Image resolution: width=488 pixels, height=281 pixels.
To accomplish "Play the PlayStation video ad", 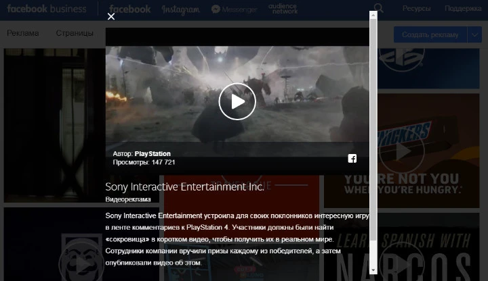I will point(237,101).
